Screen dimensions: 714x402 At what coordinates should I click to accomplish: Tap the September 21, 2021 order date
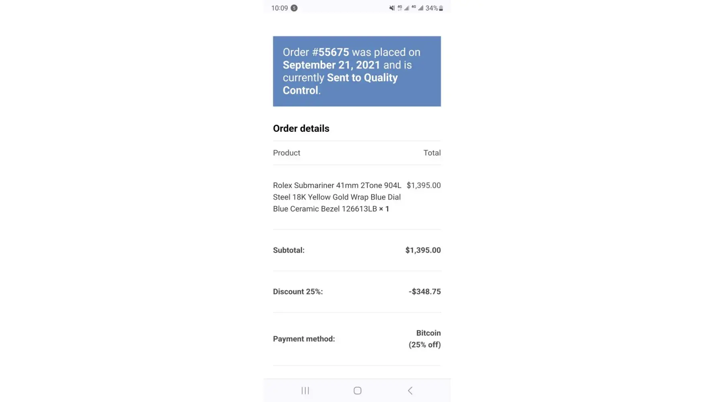point(331,65)
